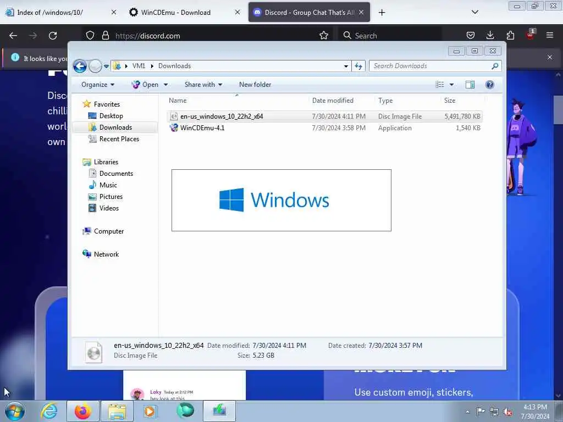Sort by the Name column header
Screen dimensions: 563x422
click(237, 101)
